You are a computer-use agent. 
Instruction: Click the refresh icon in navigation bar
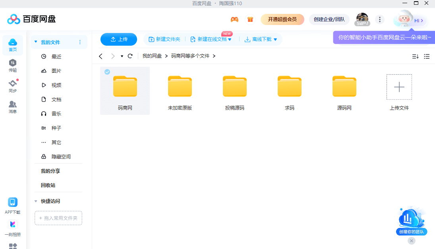pos(130,56)
